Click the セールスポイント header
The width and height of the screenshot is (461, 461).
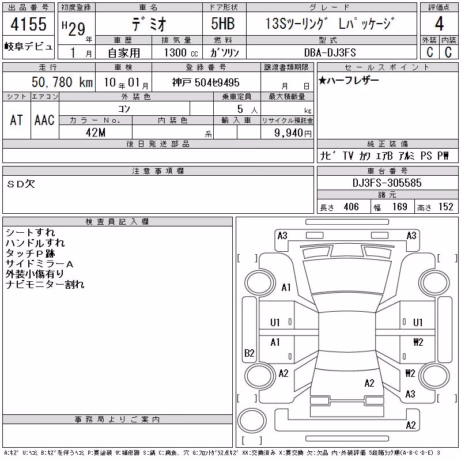point(387,67)
